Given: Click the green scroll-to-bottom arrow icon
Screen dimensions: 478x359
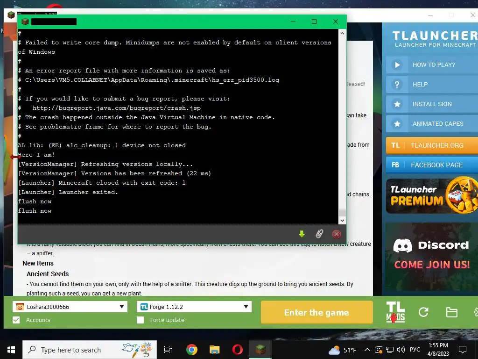Looking at the screenshot, I should pyautogui.click(x=302, y=234).
